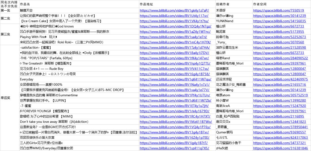311x151 pixels.
Task: Open space.bilibili.com/52252673 author link
Action: pyautogui.click(x=279, y=37)
